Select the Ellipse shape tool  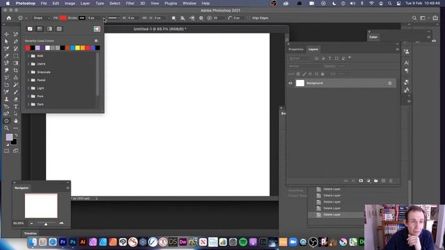pos(6,121)
